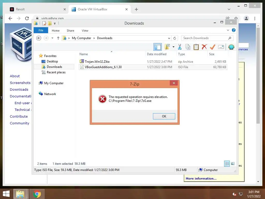Sort by Size column header
Screen dimensions: 265x199
pyautogui.click(x=217, y=54)
